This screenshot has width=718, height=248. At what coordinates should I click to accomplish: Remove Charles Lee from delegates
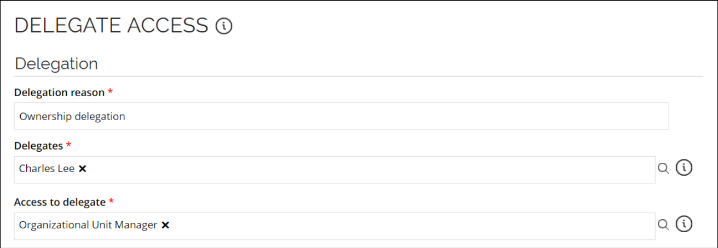click(x=82, y=169)
